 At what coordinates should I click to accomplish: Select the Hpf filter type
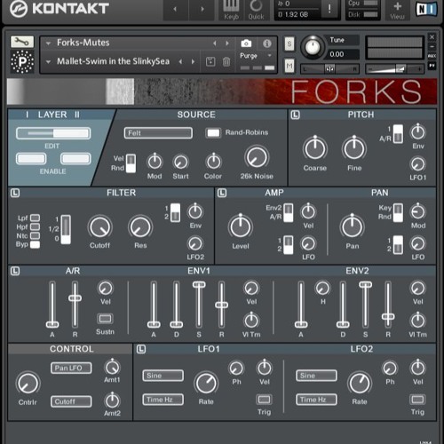pyautogui.click(x=35, y=226)
